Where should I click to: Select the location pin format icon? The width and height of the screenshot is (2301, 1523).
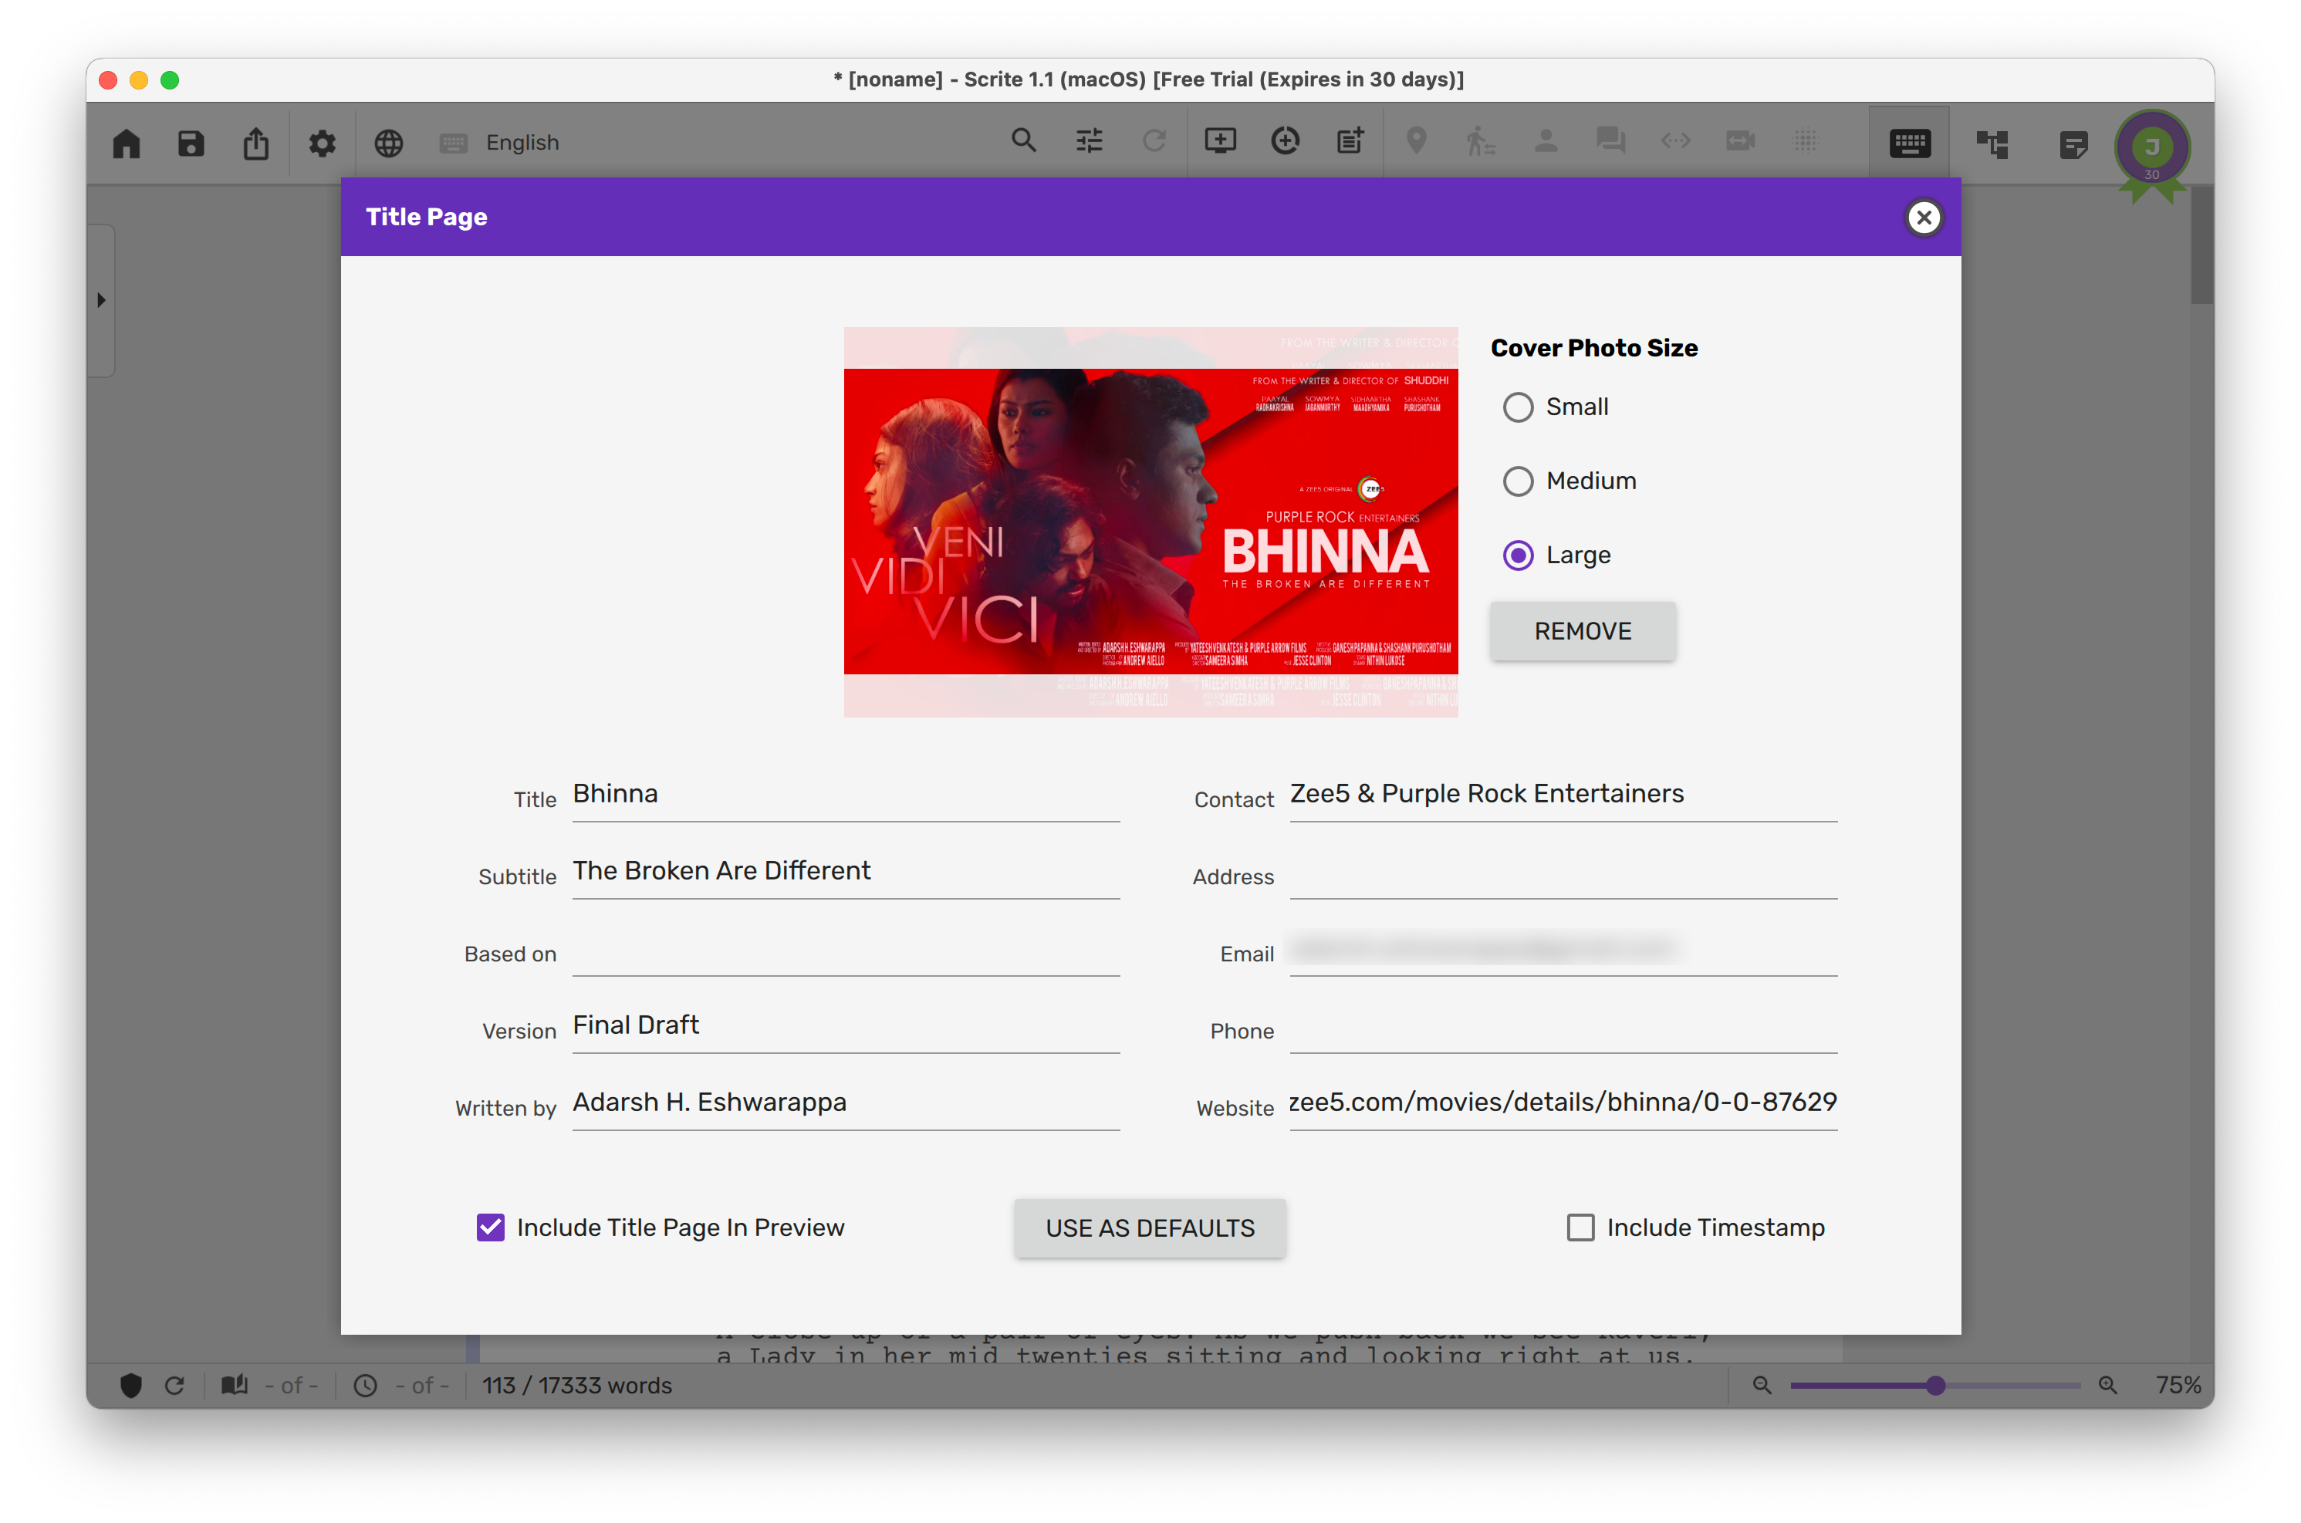click(1416, 141)
